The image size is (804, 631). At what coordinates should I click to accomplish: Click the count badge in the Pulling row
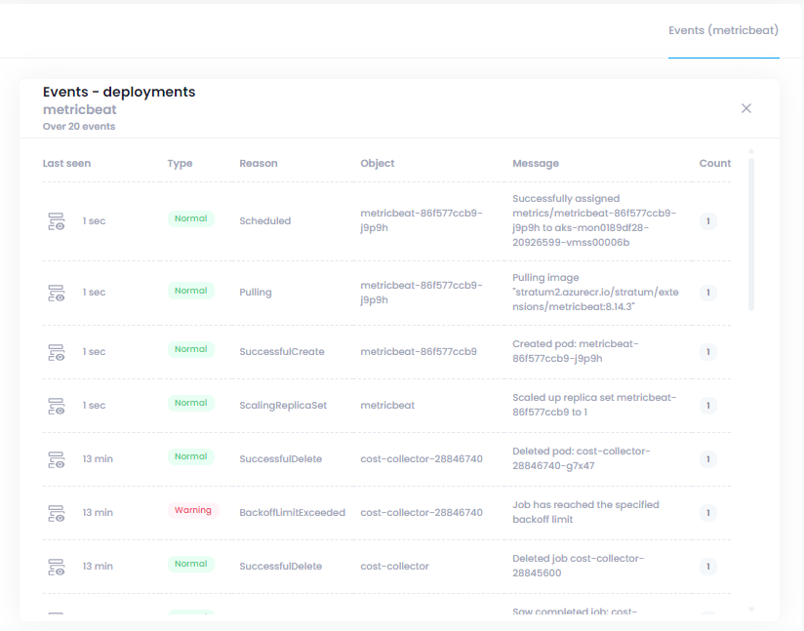click(x=707, y=293)
